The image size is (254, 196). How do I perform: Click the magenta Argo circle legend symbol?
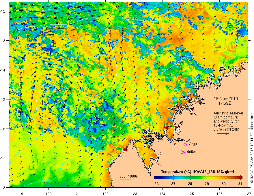pos(185,144)
